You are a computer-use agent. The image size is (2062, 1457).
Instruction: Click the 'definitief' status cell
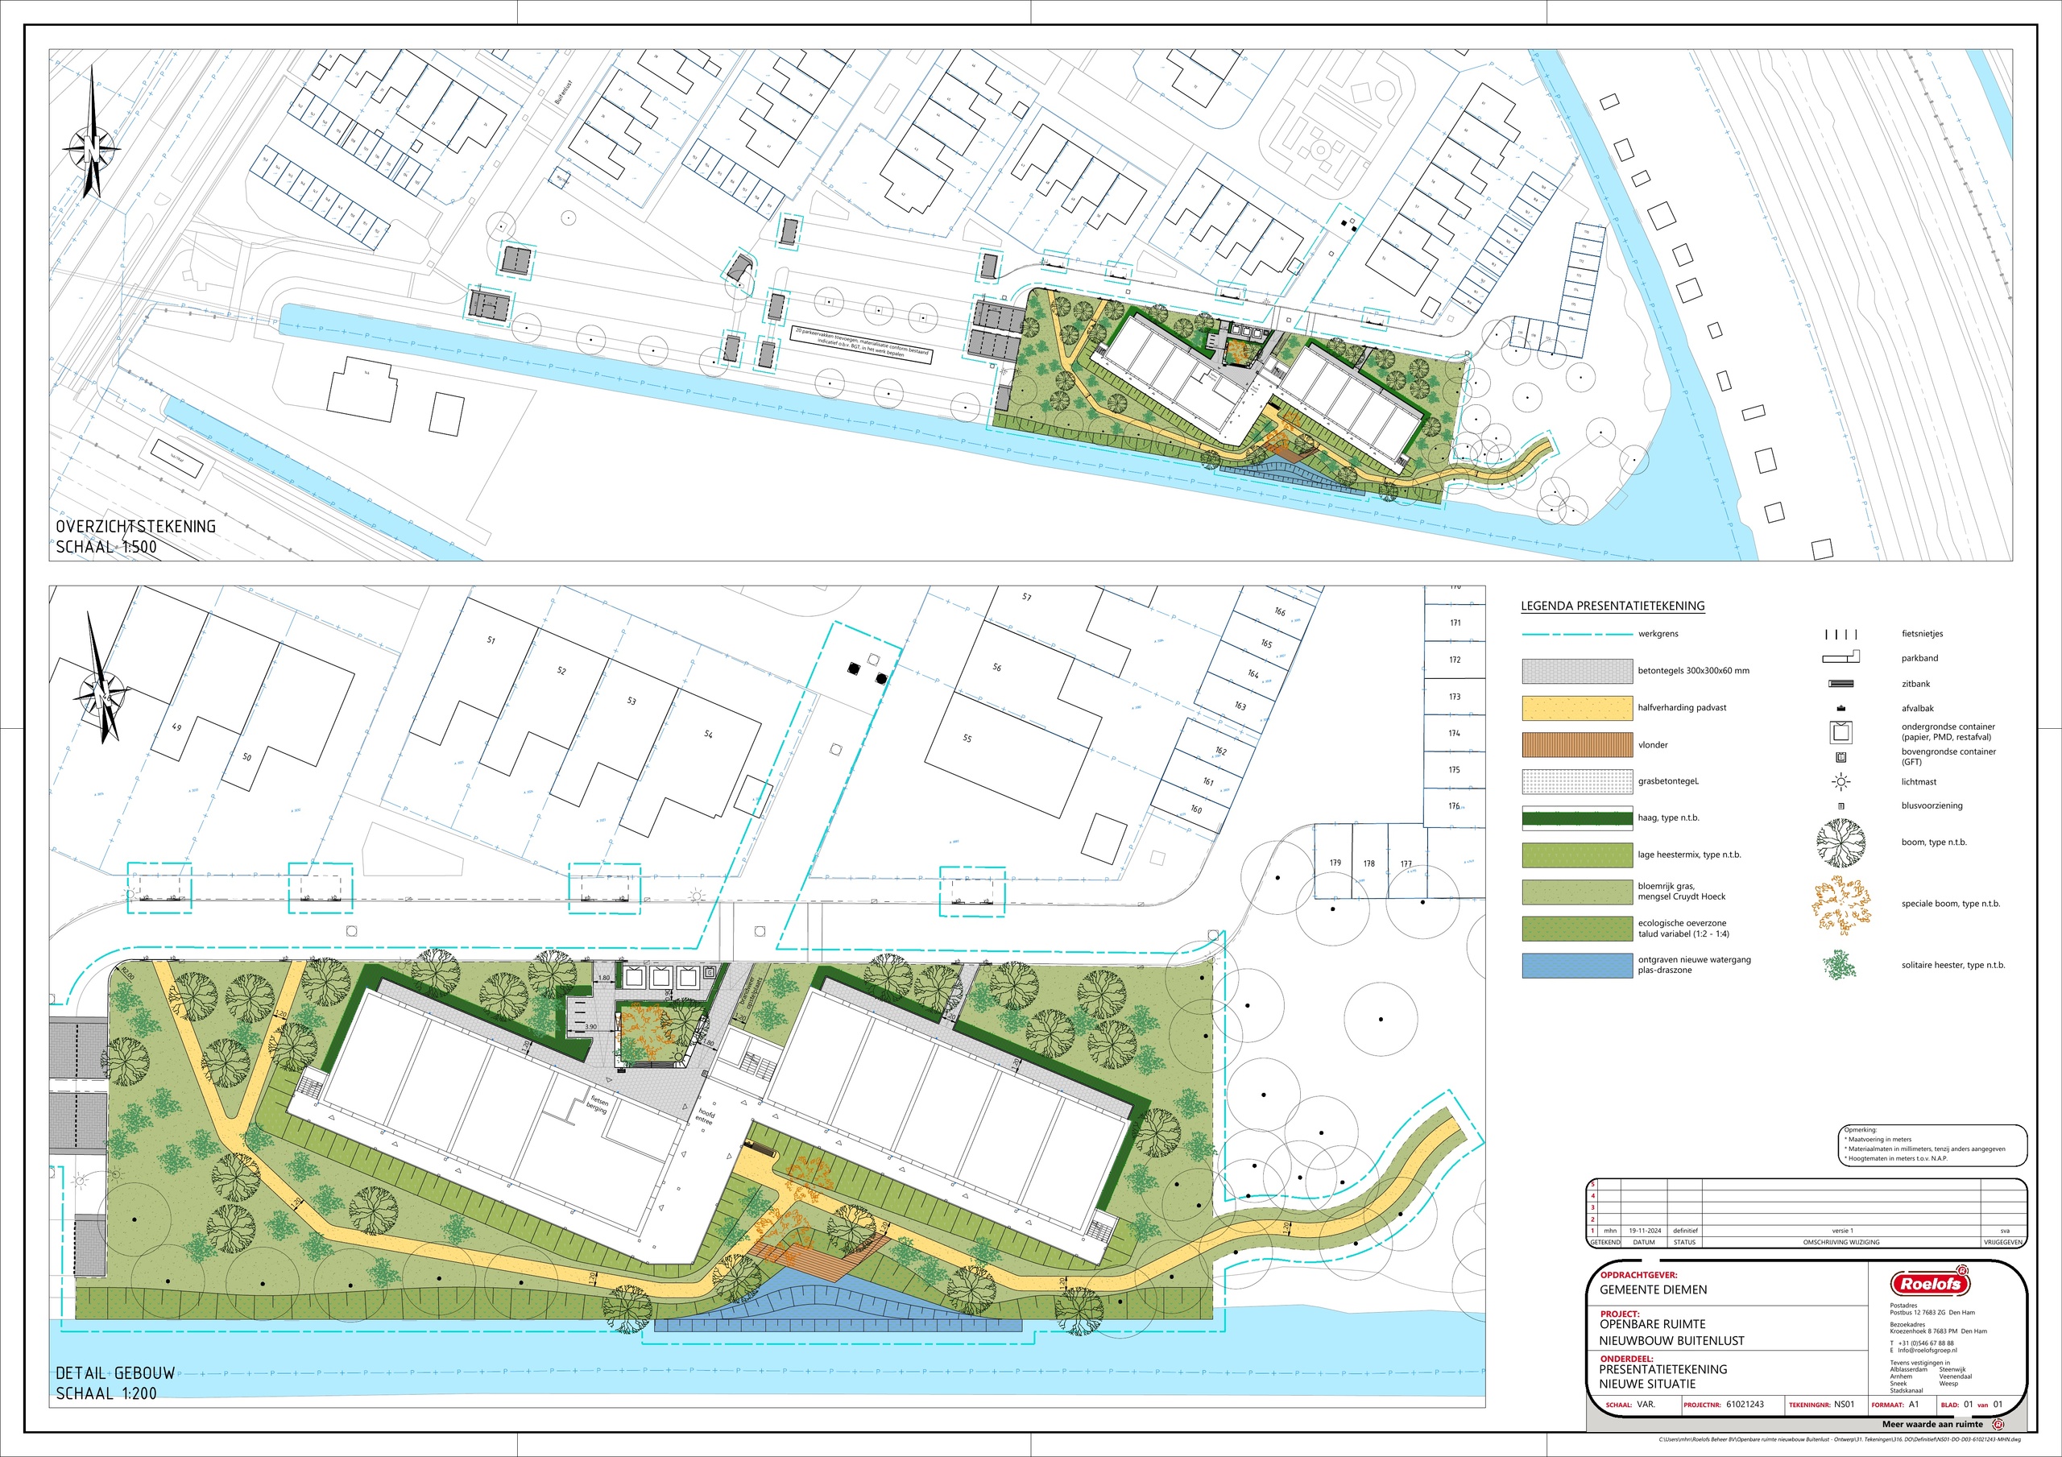(x=1685, y=1231)
